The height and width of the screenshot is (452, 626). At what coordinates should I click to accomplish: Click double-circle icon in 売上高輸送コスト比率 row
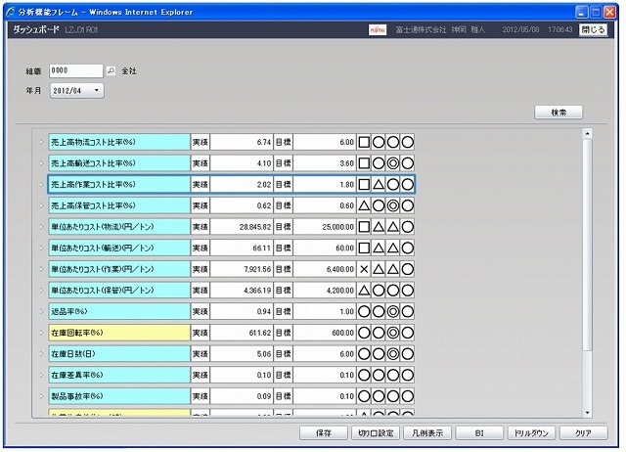tap(393, 163)
